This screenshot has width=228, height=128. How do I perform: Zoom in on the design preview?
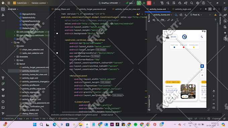click(x=214, y=96)
